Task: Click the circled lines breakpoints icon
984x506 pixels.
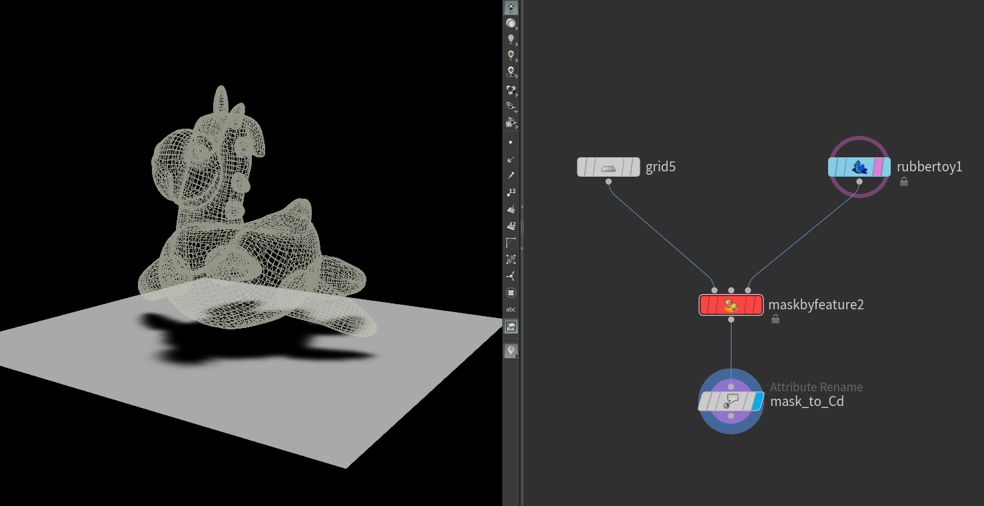Action: click(511, 293)
